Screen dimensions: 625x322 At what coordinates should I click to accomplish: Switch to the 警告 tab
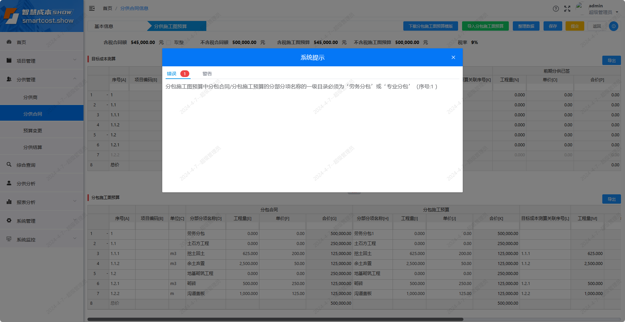[207, 74]
